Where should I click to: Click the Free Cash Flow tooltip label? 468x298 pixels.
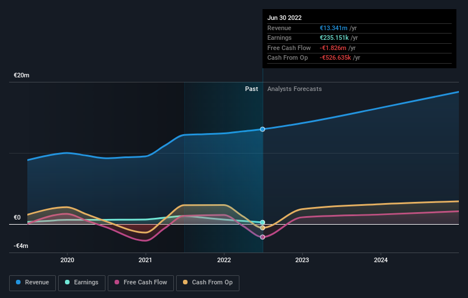point(289,48)
